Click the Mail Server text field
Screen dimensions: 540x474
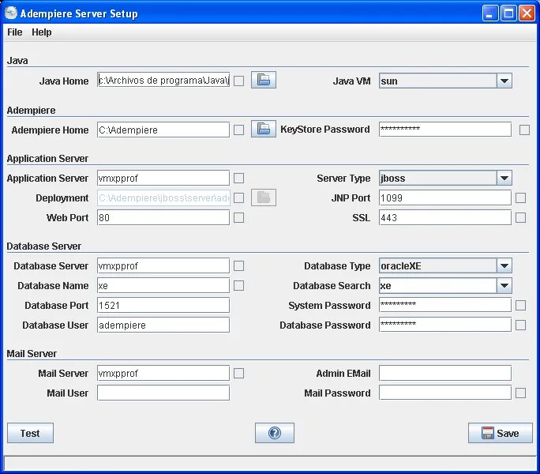coord(163,374)
